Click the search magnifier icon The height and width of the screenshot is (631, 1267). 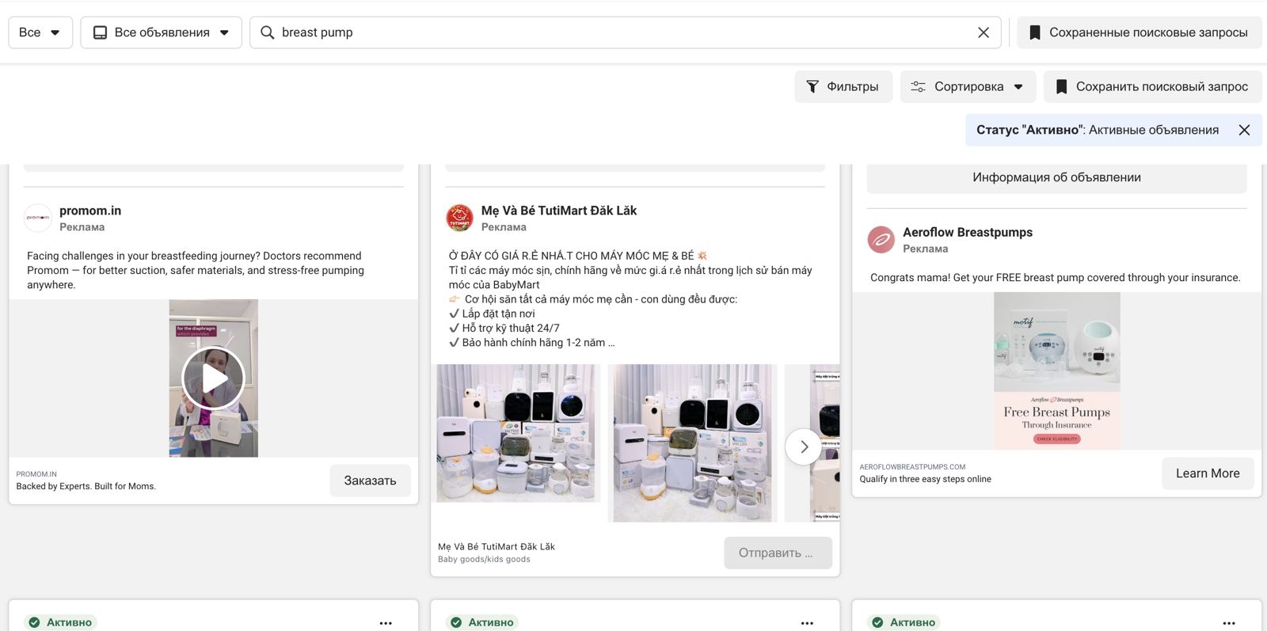click(268, 32)
